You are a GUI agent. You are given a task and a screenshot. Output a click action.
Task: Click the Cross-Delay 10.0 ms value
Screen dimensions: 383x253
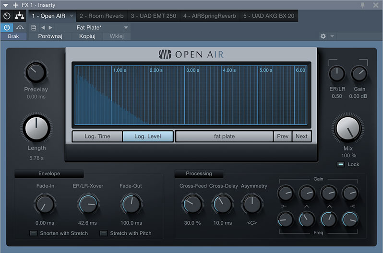[x=223, y=223]
